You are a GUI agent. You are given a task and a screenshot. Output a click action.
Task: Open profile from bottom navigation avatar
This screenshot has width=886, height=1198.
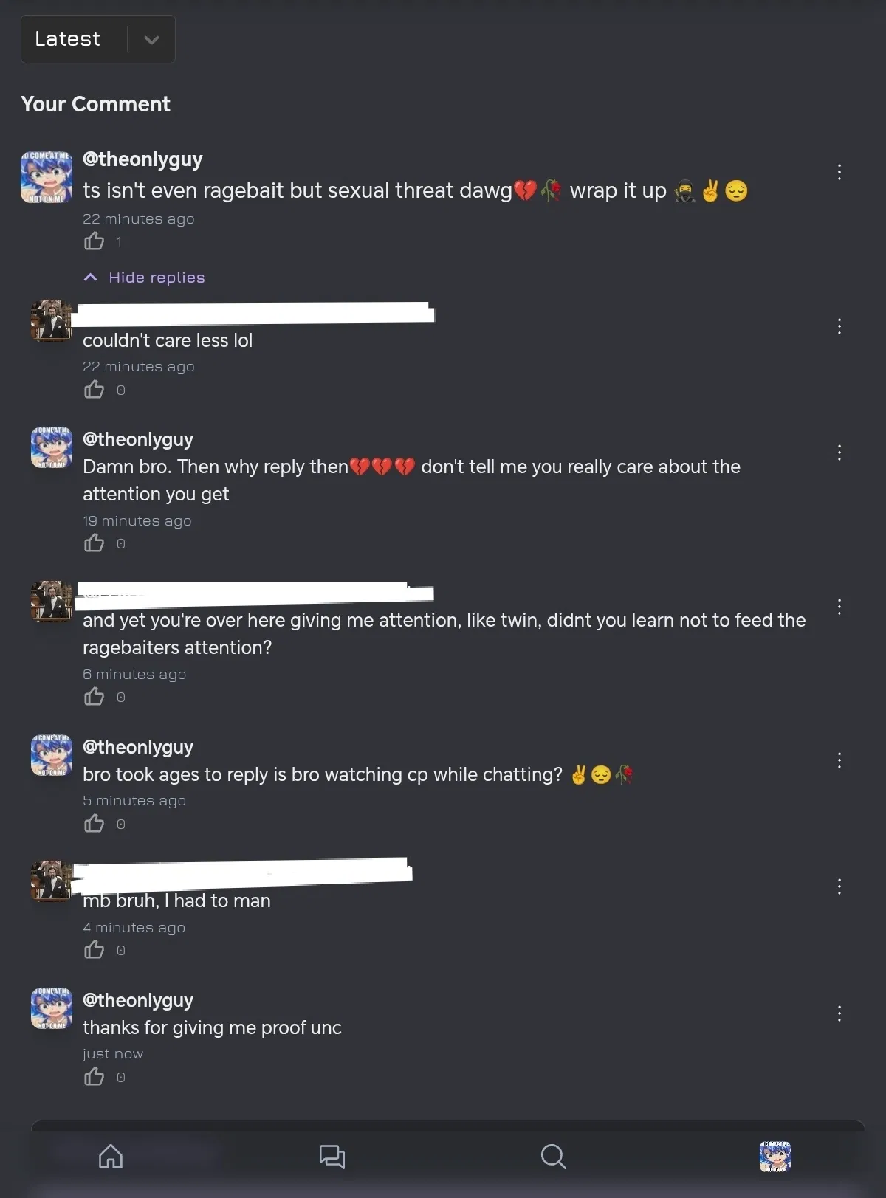pyautogui.click(x=775, y=1156)
